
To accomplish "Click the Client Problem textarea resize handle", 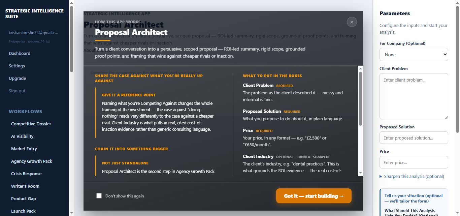I will click(x=446, y=117).
